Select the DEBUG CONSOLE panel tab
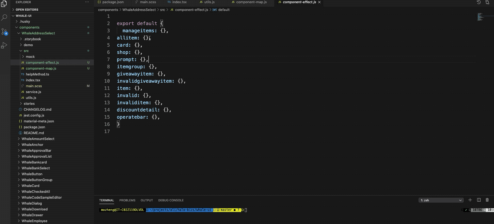Screen dimensions: 494x224 [171, 200]
